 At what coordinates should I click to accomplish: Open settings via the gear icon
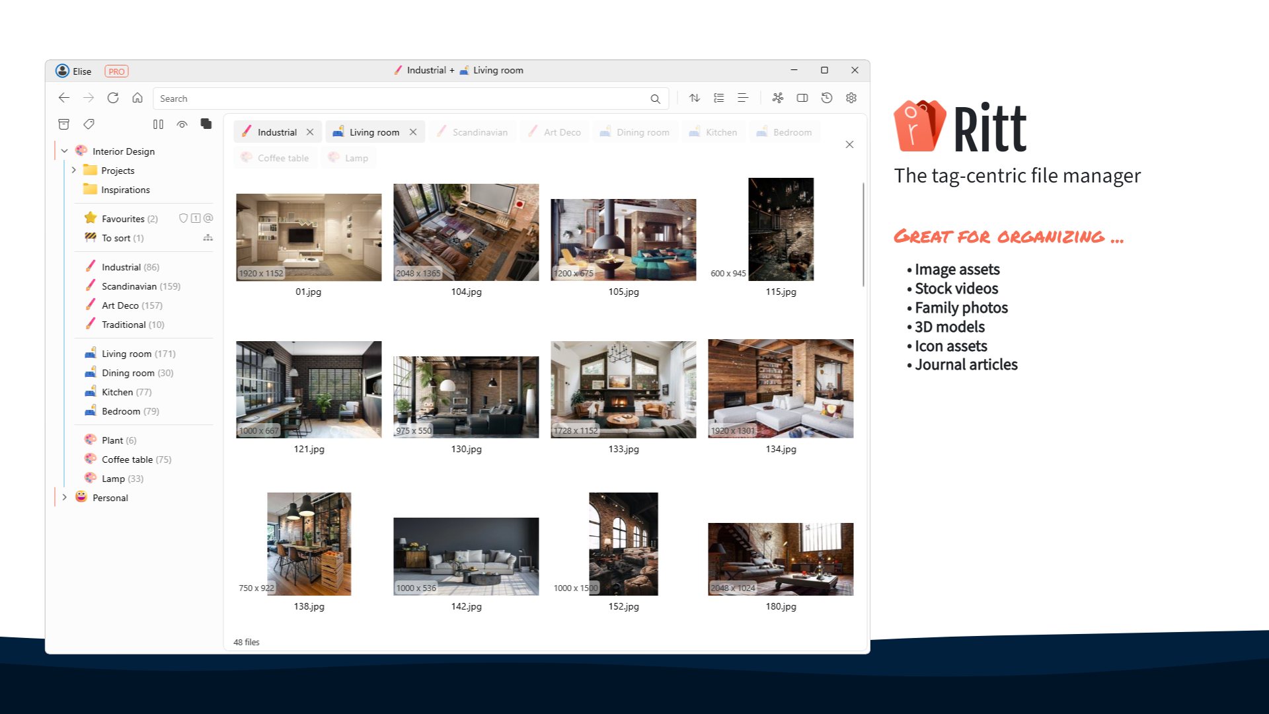(x=851, y=97)
